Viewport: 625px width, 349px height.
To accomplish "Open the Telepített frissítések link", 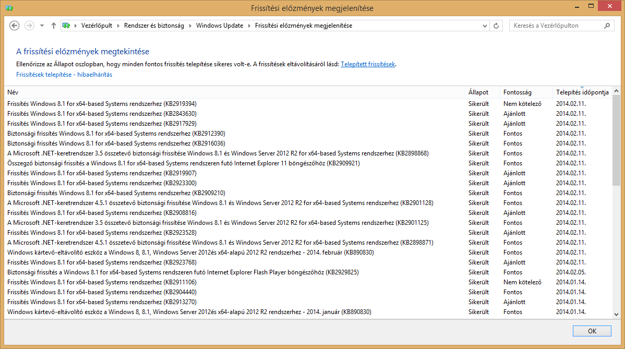I will pos(367,64).
